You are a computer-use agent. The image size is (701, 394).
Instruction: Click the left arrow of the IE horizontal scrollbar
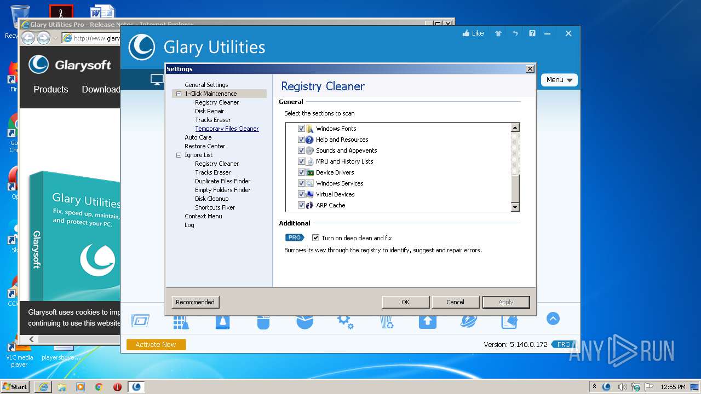[x=31, y=339]
